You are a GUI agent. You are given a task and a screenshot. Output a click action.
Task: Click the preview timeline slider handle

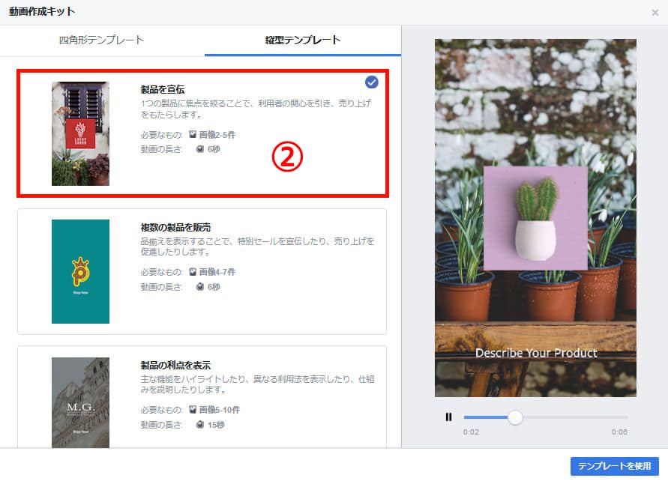(515, 417)
